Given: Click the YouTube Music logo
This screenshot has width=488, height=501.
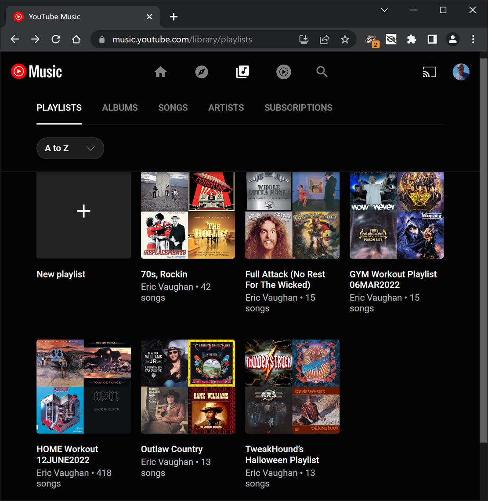Looking at the screenshot, I should 36,72.
